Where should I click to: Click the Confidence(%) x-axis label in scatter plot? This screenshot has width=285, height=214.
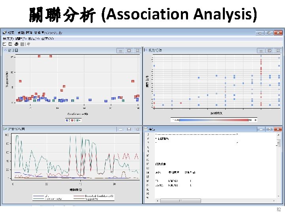[78, 114]
